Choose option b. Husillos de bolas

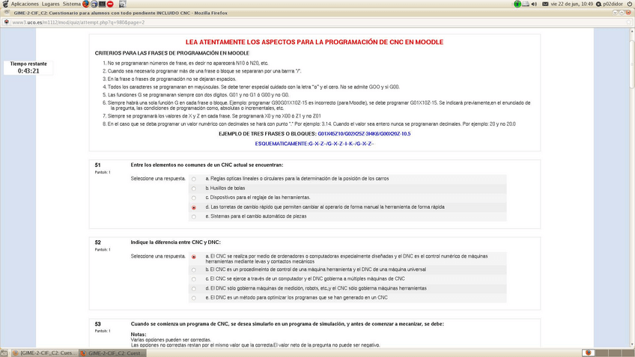click(194, 188)
